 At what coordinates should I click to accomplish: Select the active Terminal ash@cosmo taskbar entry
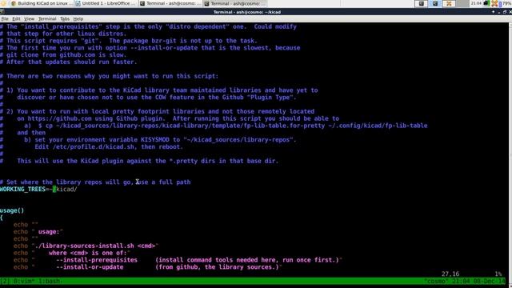click(x=235, y=3)
